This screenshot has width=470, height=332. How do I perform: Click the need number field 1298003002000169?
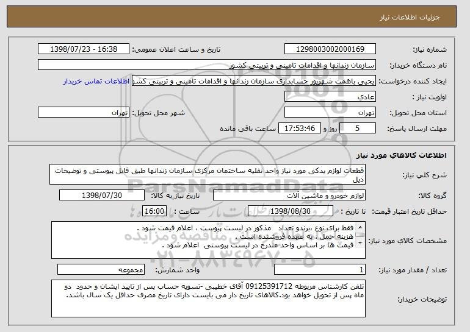click(x=330, y=49)
